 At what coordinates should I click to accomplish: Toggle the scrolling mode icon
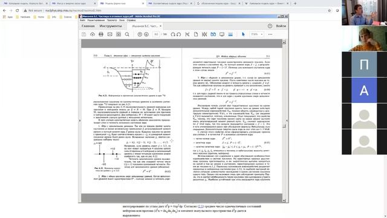point(230,35)
